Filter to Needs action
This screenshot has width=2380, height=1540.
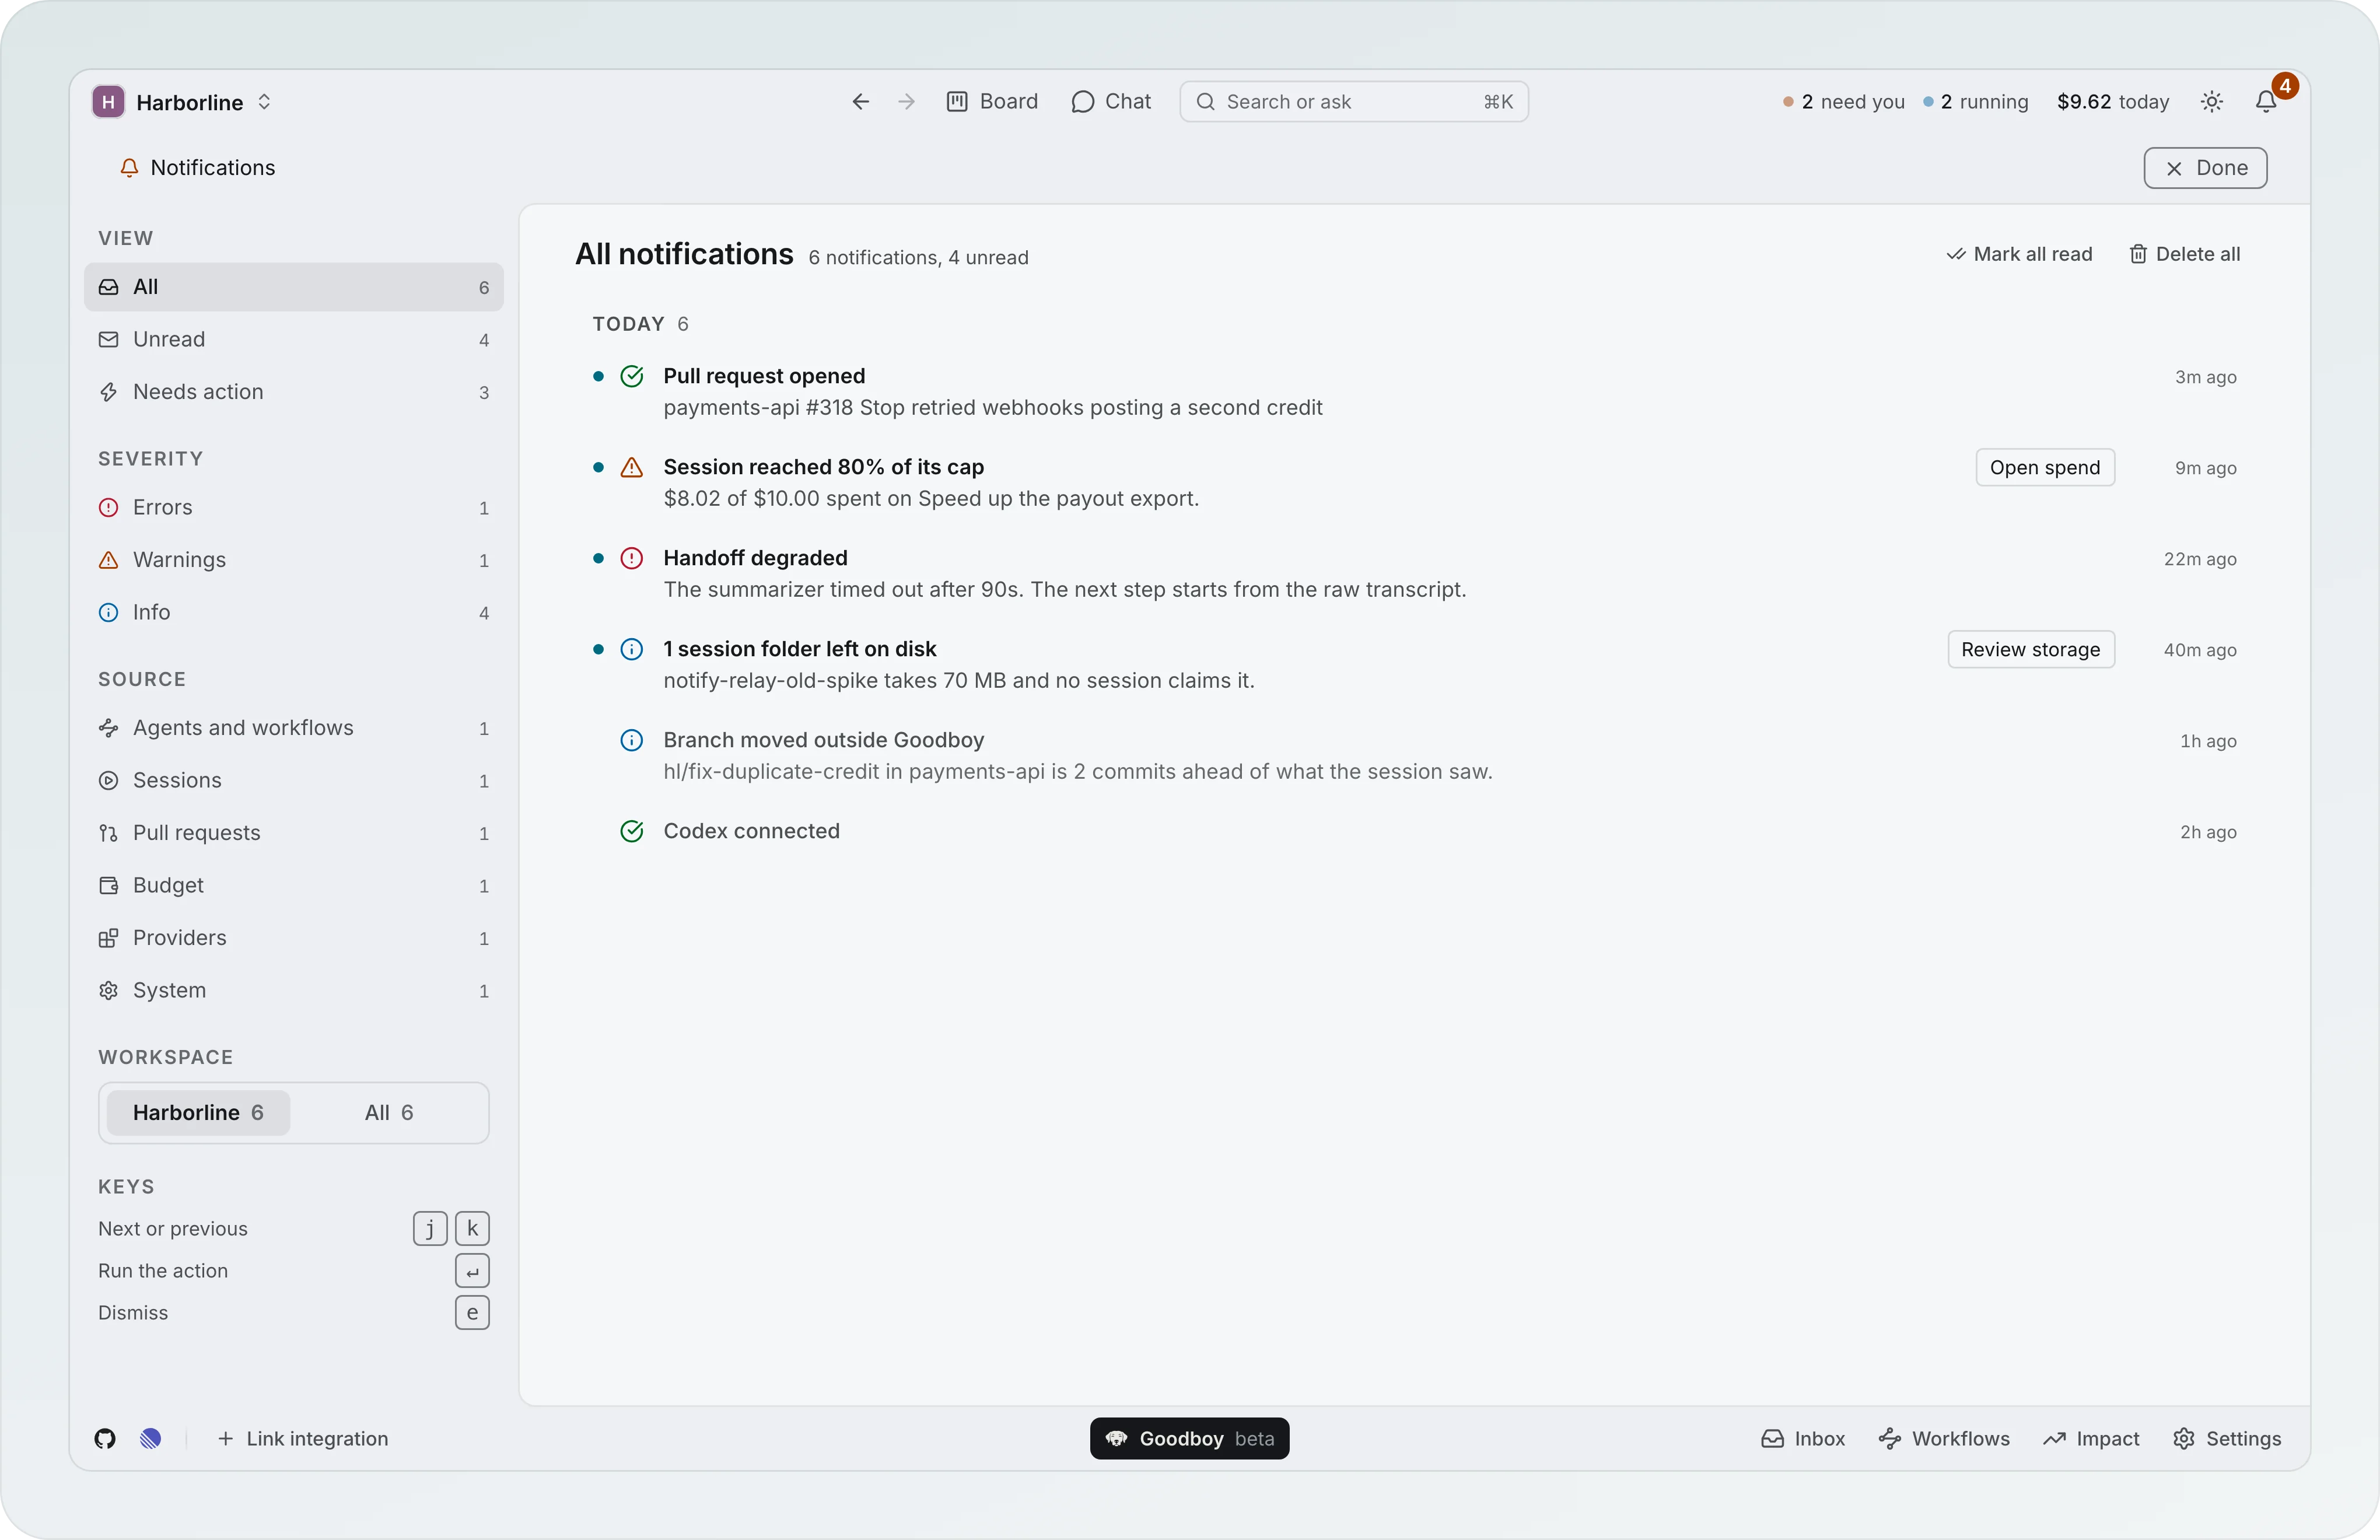(x=294, y=392)
